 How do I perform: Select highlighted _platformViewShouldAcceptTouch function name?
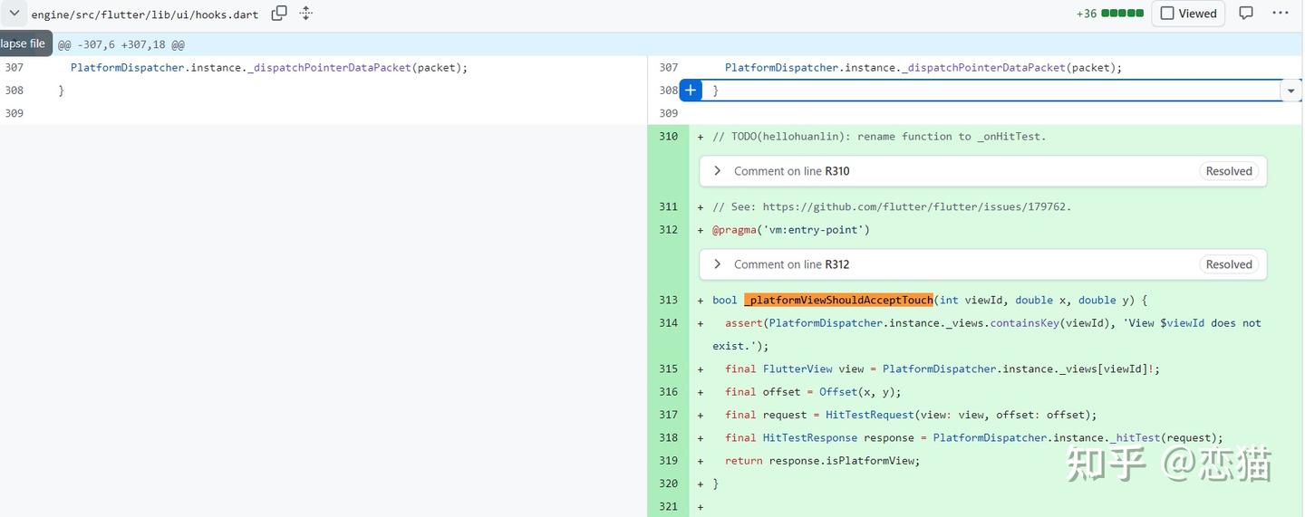(838, 300)
